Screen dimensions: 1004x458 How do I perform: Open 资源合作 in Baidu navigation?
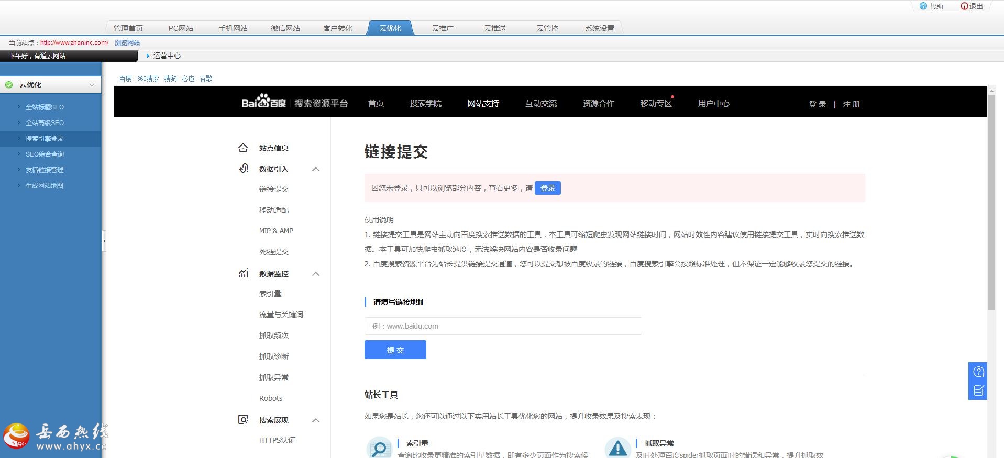click(x=599, y=103)
